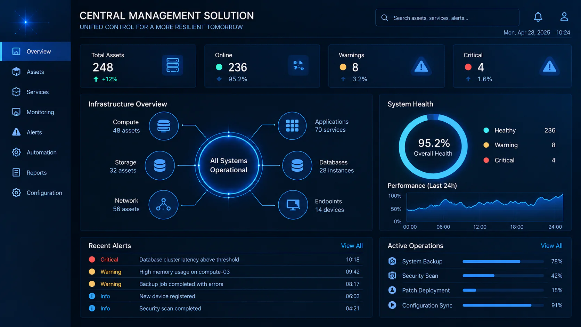Select the Applications grid icon

[292, 125]
